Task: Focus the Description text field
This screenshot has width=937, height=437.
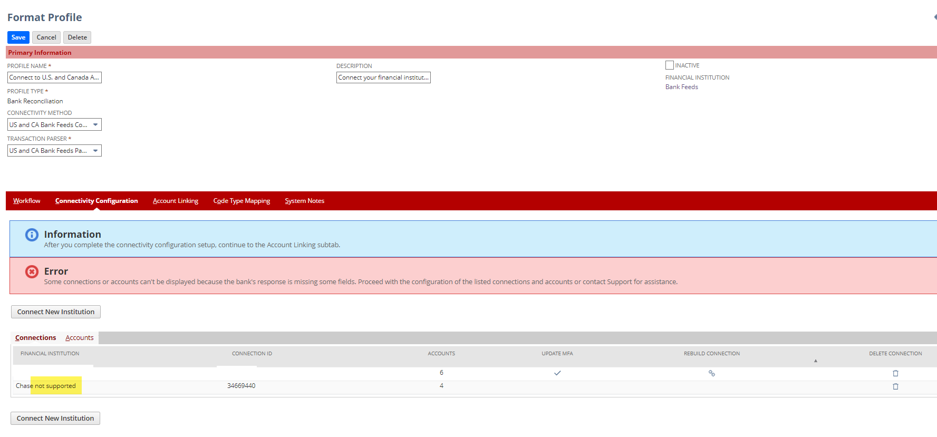Action: (383, 77)
